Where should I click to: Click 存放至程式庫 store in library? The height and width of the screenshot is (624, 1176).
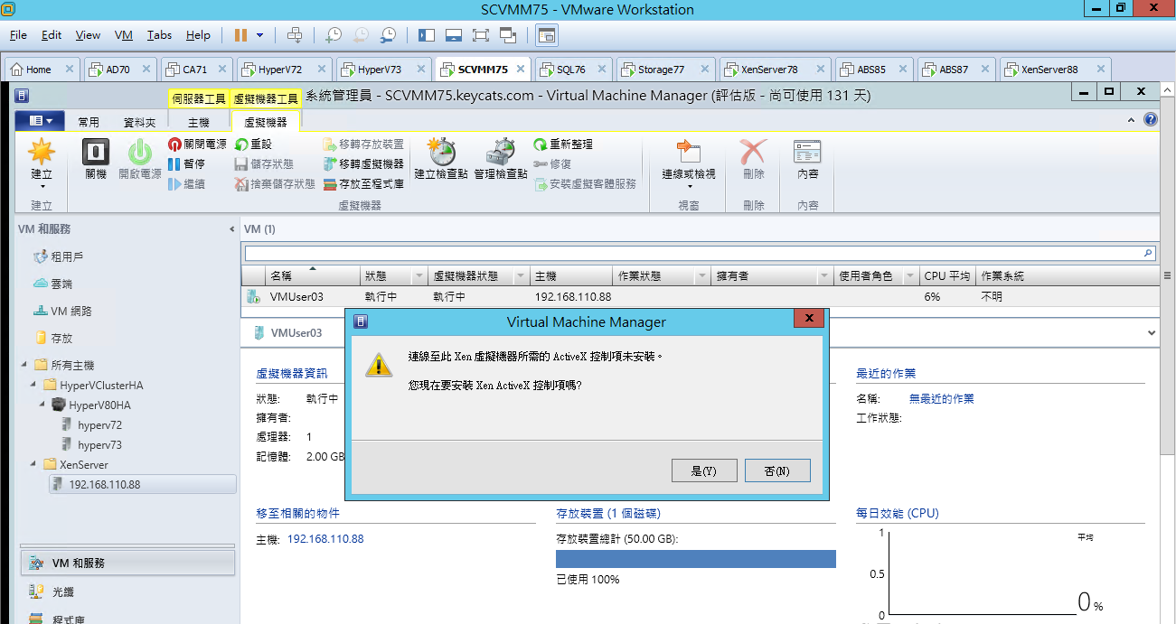363,184
